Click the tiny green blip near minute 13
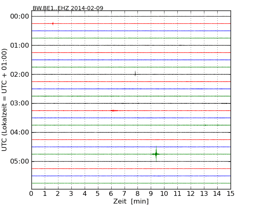Screen dimensions: 262x210 pyautogui.click(x=205, y=125)
